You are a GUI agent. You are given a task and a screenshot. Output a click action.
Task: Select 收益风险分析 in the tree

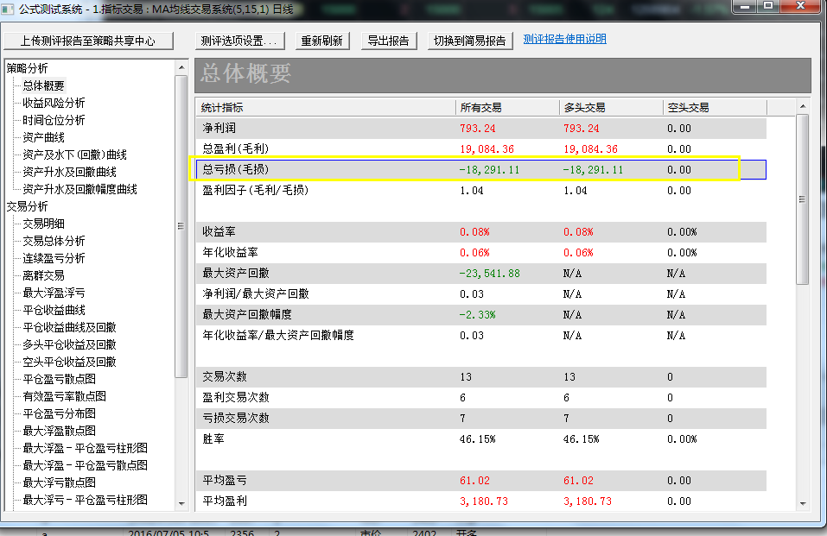54,103
